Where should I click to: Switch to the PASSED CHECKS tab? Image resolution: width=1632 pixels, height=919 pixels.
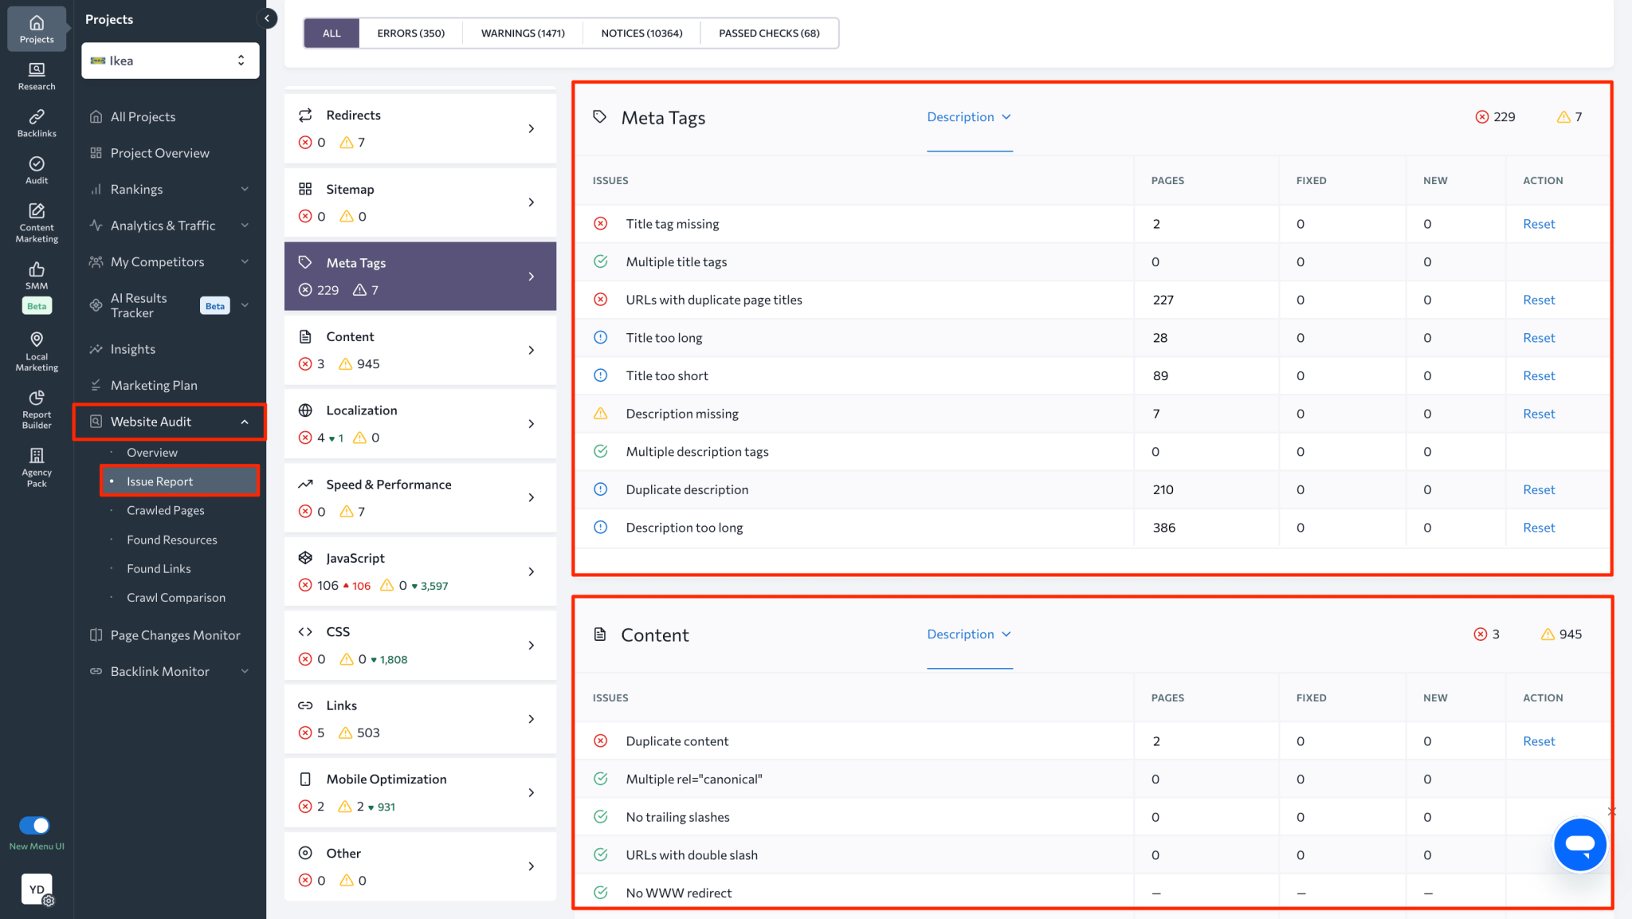[767, 33]
